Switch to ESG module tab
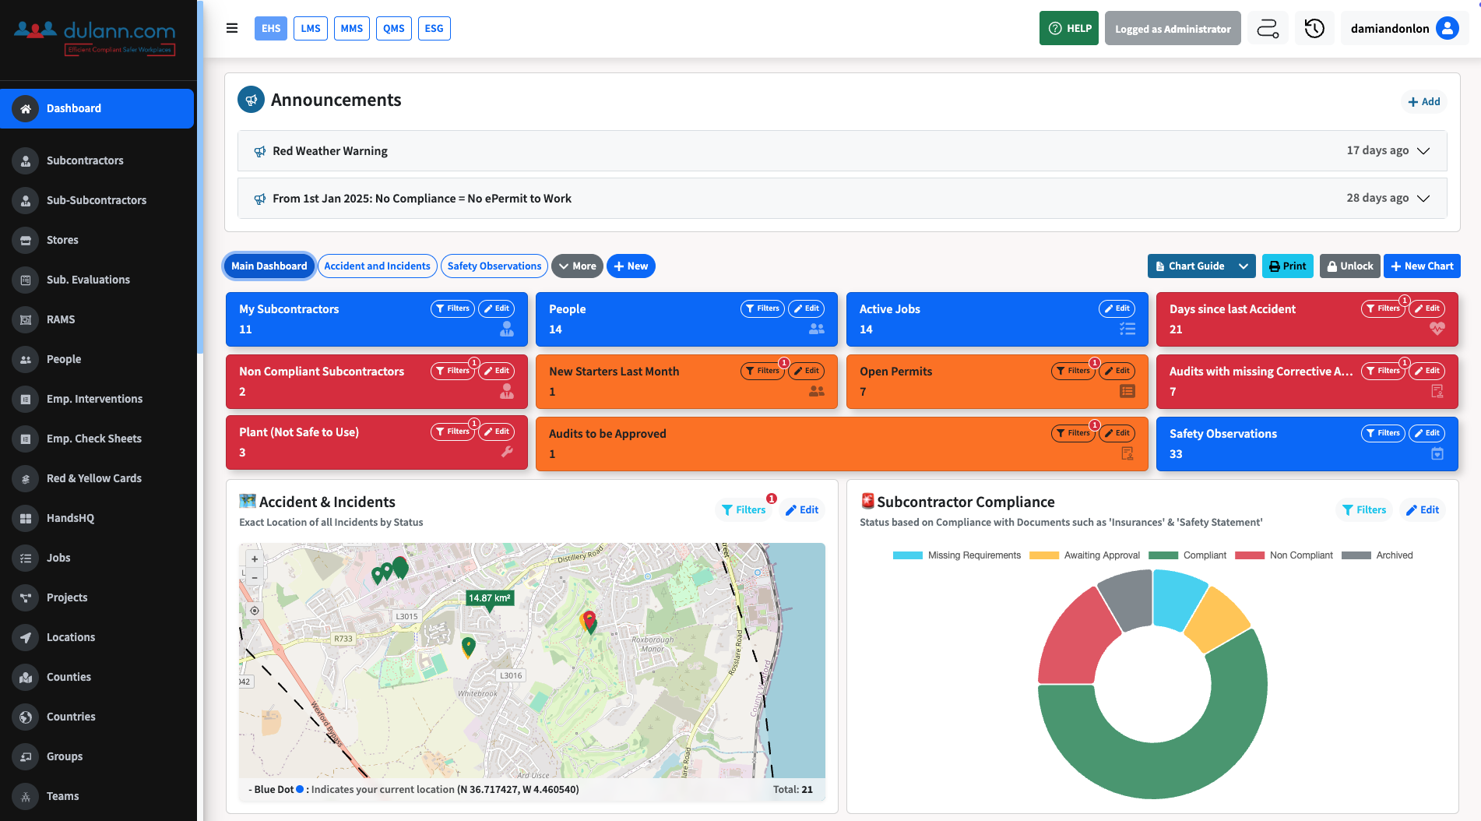 click(434, 28)
